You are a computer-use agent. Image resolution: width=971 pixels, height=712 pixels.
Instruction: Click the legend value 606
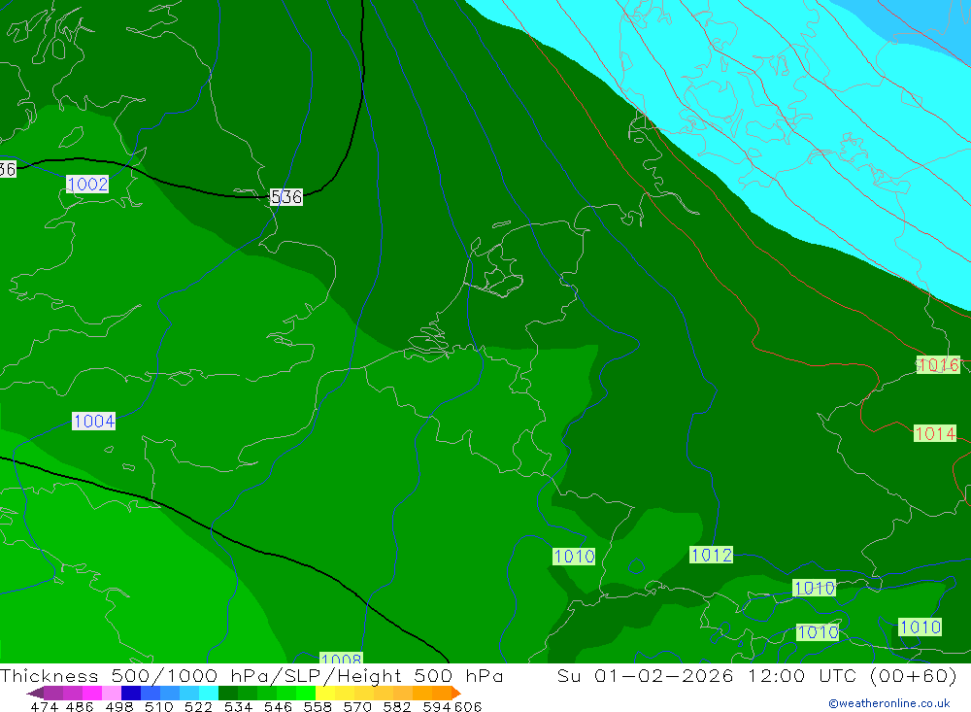468,706
